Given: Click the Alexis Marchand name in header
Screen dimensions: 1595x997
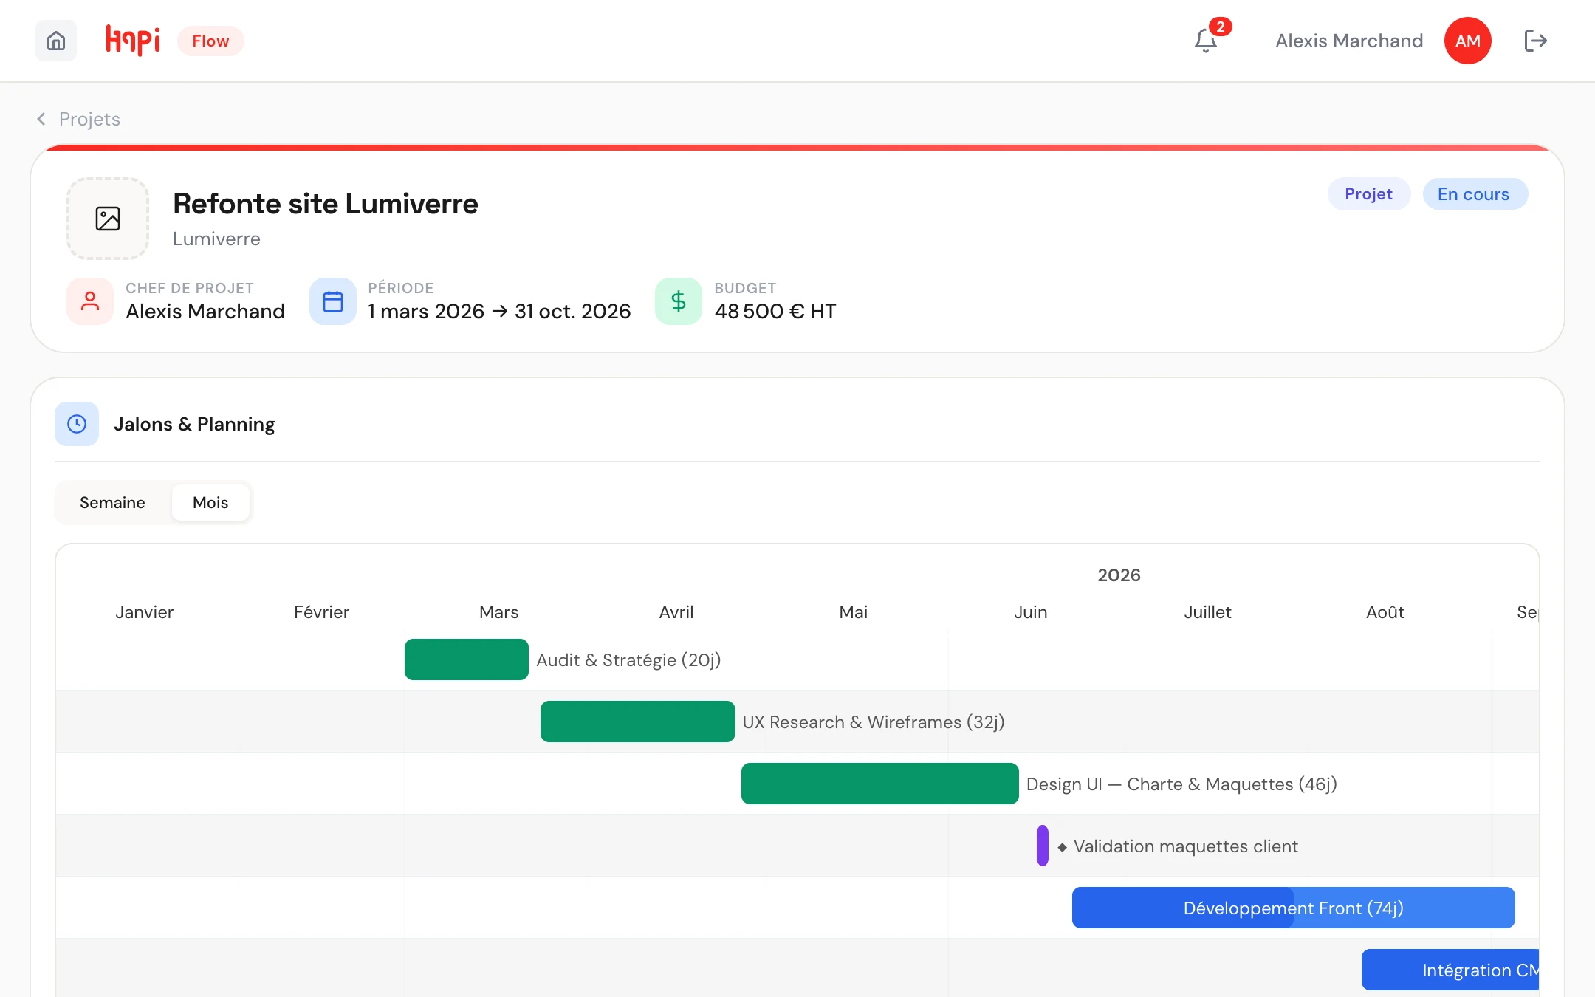Looking at the screenshot, I should click(1349, 41).
